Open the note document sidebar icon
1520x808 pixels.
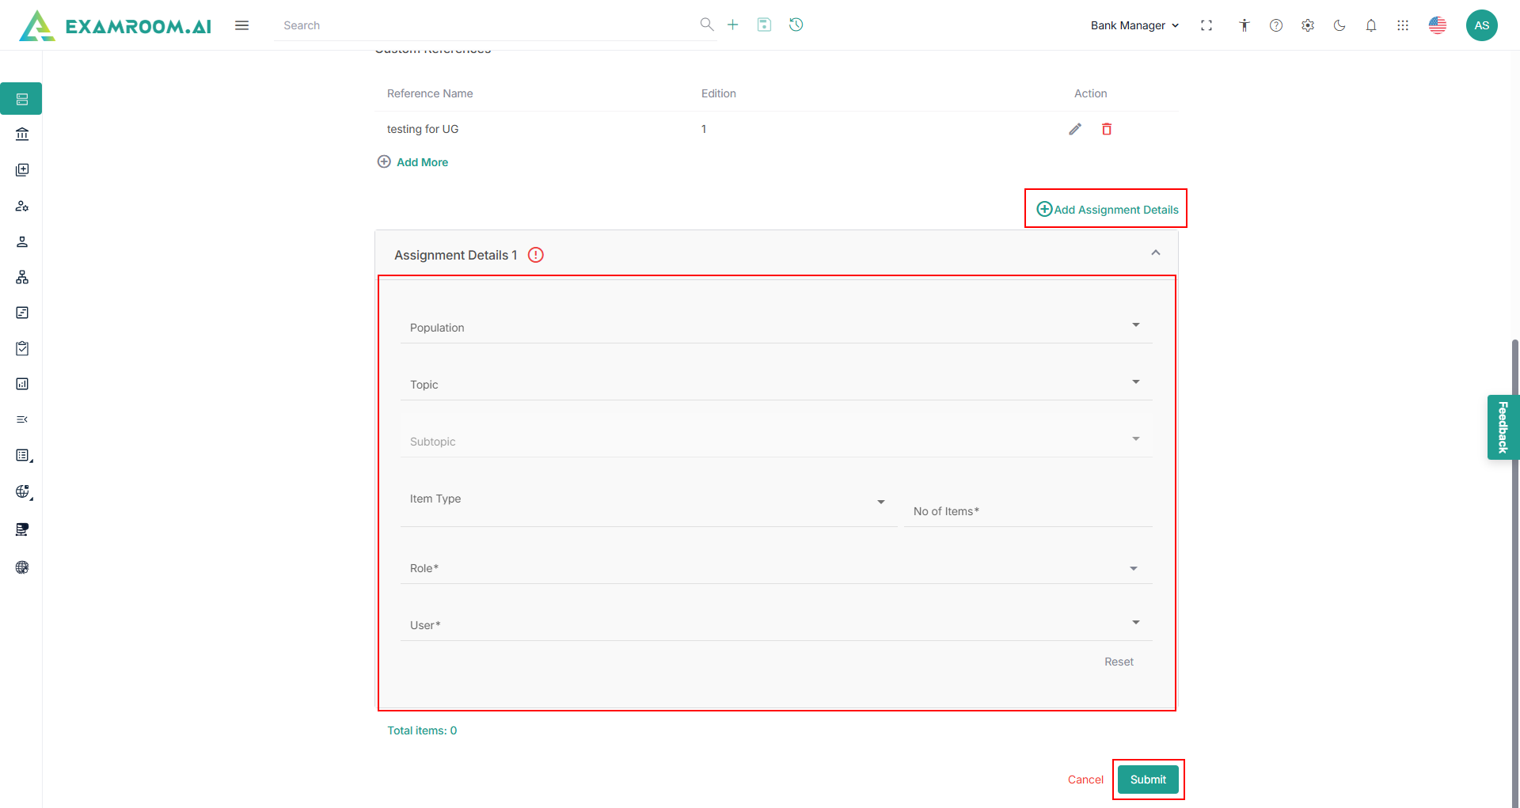click(x=22, y=313)
